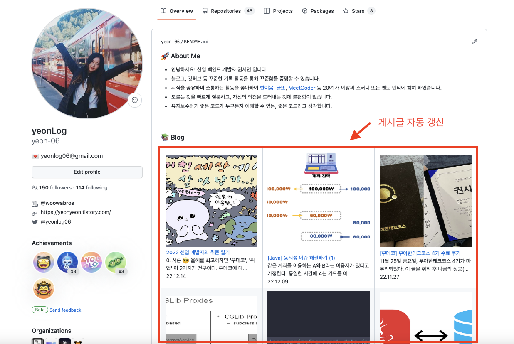Click the first organization avatar under Organizations
Screen dimensions: 514x344
coord(37,341)
